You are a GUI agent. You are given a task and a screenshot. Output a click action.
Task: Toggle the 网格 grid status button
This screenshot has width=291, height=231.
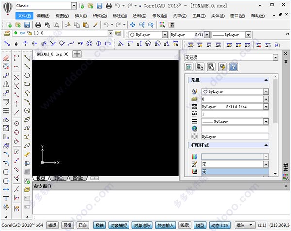(67, 225)
